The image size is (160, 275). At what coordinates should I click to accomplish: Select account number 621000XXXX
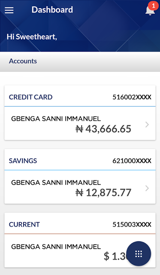tap(132, 161)
